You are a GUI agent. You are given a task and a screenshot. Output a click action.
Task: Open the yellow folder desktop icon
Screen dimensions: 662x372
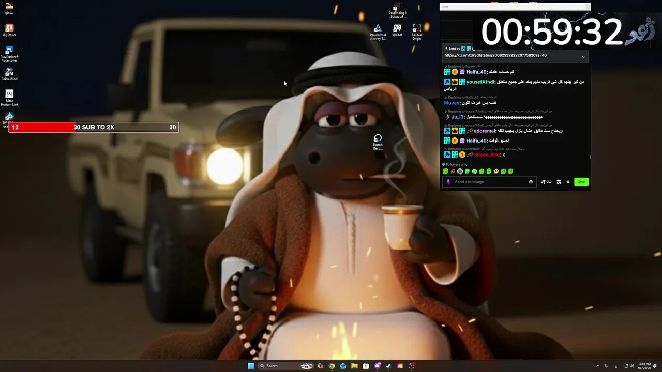click(x=9, y=8)
